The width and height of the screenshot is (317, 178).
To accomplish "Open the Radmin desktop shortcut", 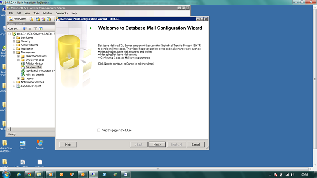I will pyautogui.click(x=40, y=145).
